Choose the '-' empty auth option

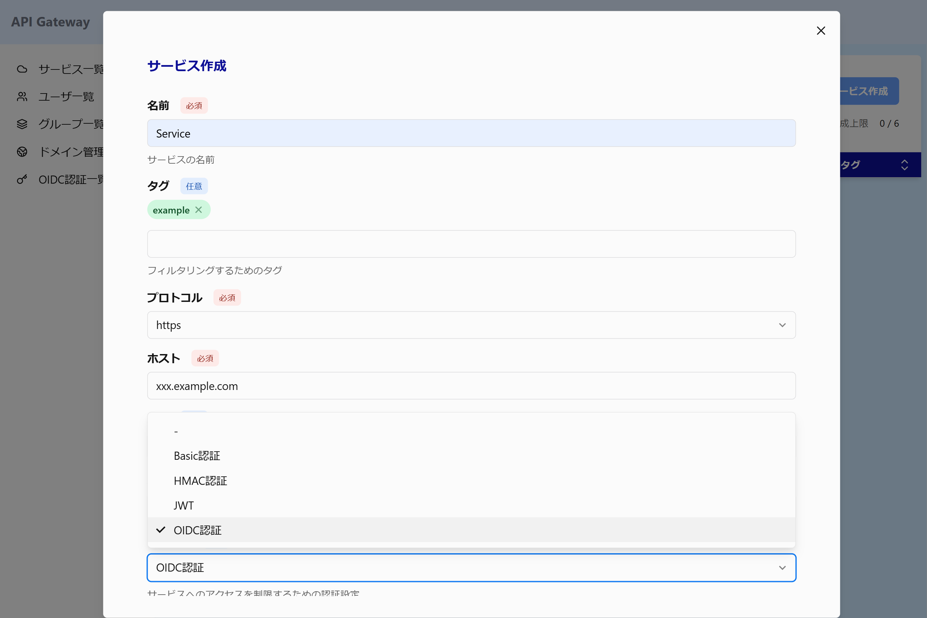click(x=471, y=431)
